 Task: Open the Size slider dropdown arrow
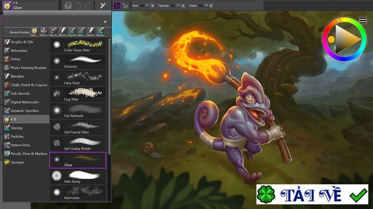click(153, 6)
